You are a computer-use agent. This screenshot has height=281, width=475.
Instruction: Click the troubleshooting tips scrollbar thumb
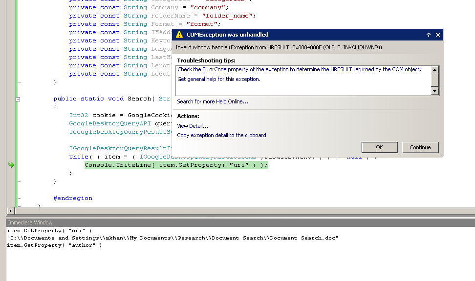pyautogui.click(x=435, y=80)
